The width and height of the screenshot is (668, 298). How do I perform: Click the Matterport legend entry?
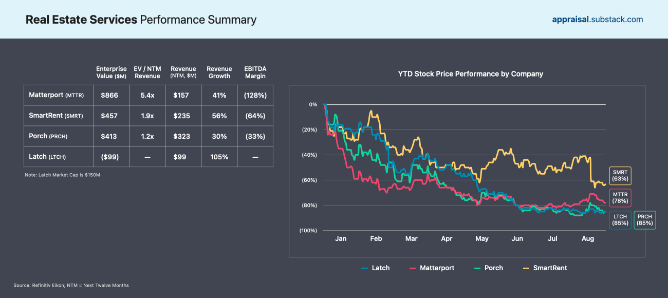[432, 268]
